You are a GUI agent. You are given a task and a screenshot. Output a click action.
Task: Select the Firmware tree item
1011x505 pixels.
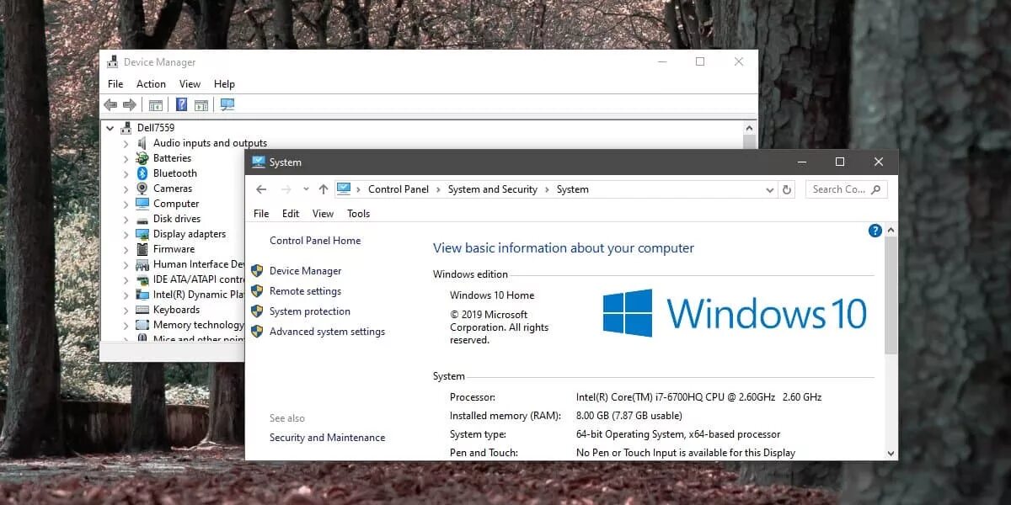174,249
